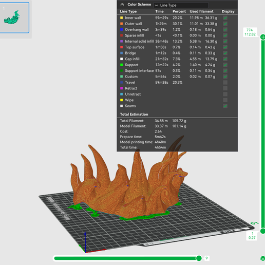Enable Retract display checkbox
Screen dimensions: 265x265
tap(225, 88)
